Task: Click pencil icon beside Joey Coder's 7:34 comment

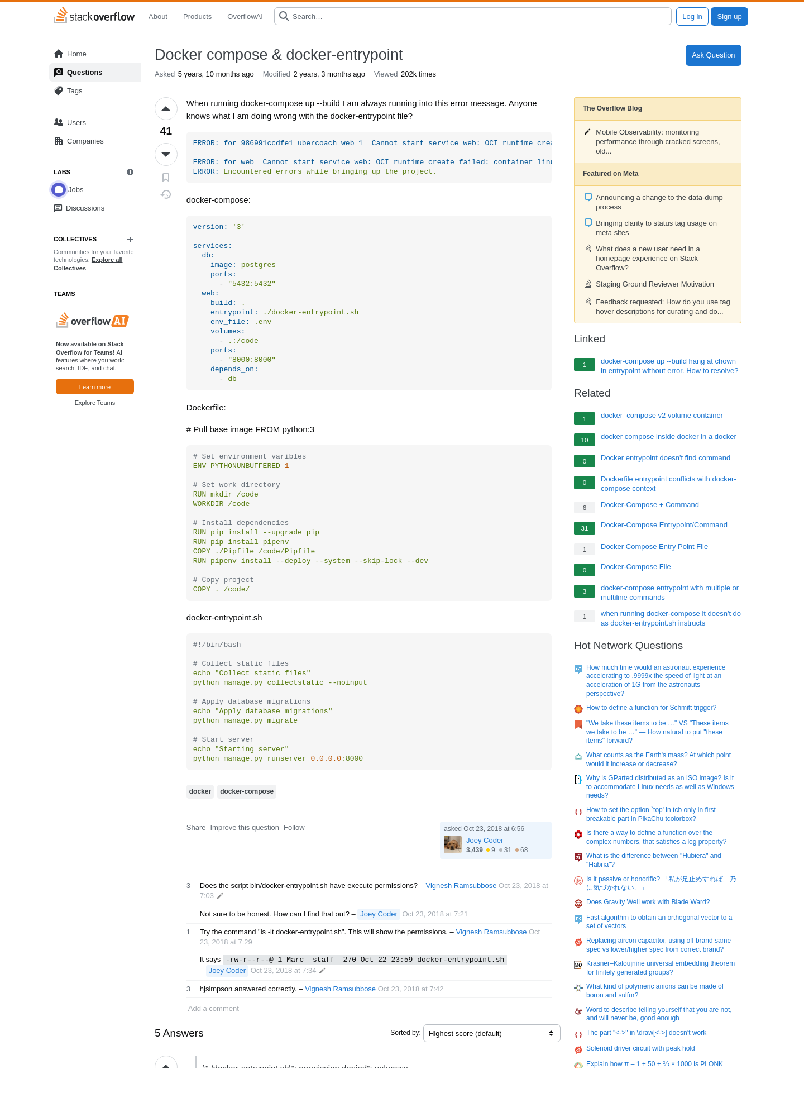Action: tap(322, 971)
